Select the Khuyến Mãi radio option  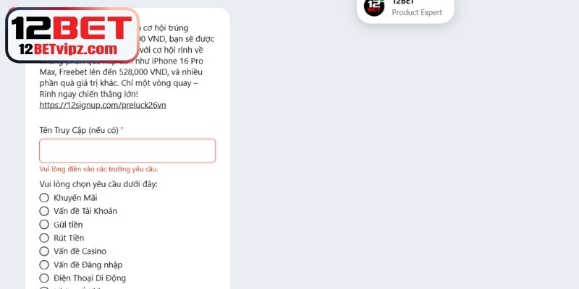point(44,197)
